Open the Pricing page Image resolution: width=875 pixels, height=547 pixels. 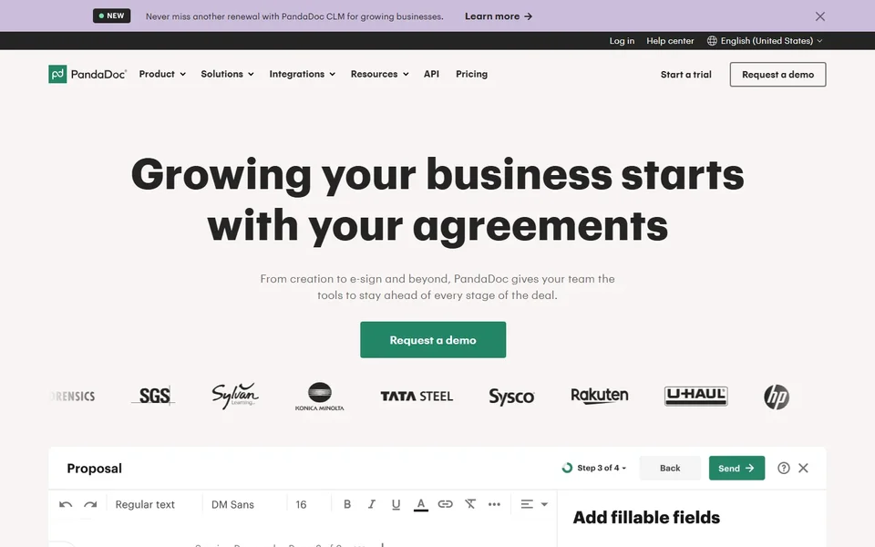click(x=471, y=74)
